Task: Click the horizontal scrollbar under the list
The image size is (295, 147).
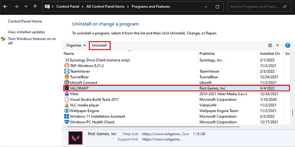Action: pyautogui.click(x=153, y=127)
